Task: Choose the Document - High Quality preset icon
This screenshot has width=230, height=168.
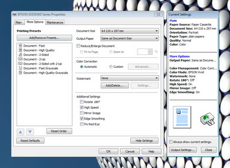Action: tap(20, 50)
